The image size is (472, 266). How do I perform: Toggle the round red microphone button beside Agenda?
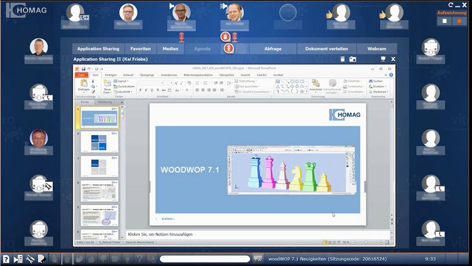229,48
